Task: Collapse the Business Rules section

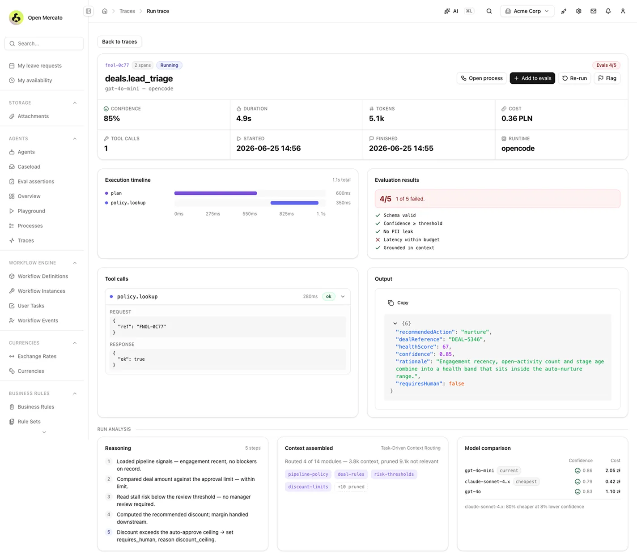Action: coord(75,394)
